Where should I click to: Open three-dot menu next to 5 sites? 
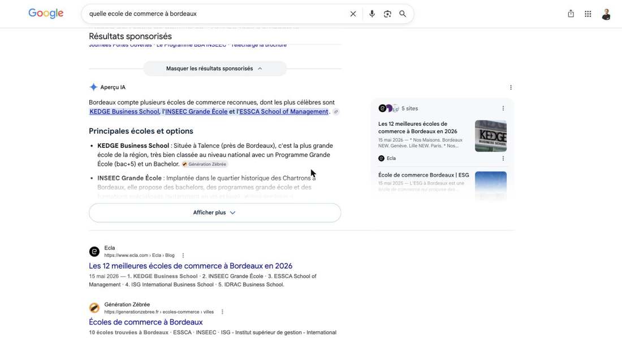coord(503,108)
